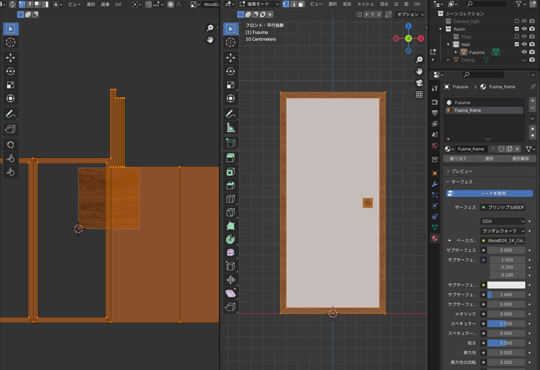Open the 画像 menu in UV editor

point(105,4)
